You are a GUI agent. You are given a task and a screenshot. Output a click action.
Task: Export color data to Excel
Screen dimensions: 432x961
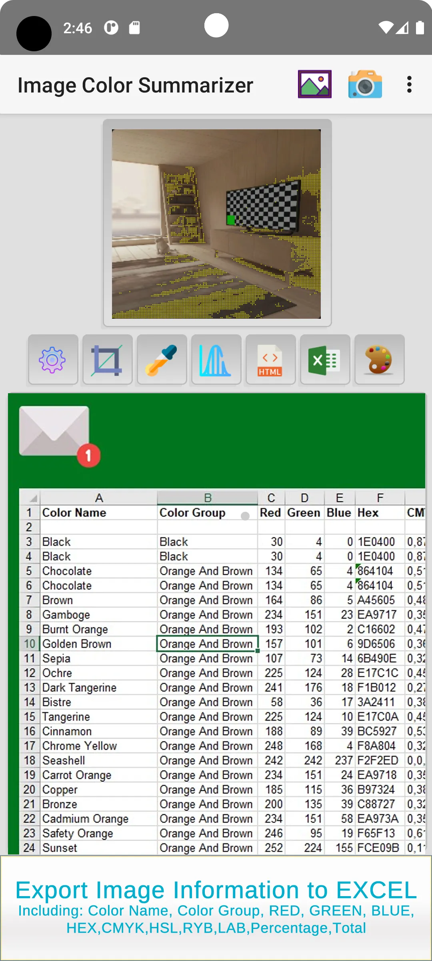325,360
